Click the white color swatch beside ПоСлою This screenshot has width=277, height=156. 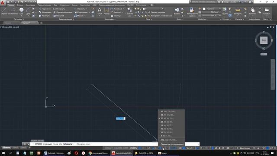(204, 9)
